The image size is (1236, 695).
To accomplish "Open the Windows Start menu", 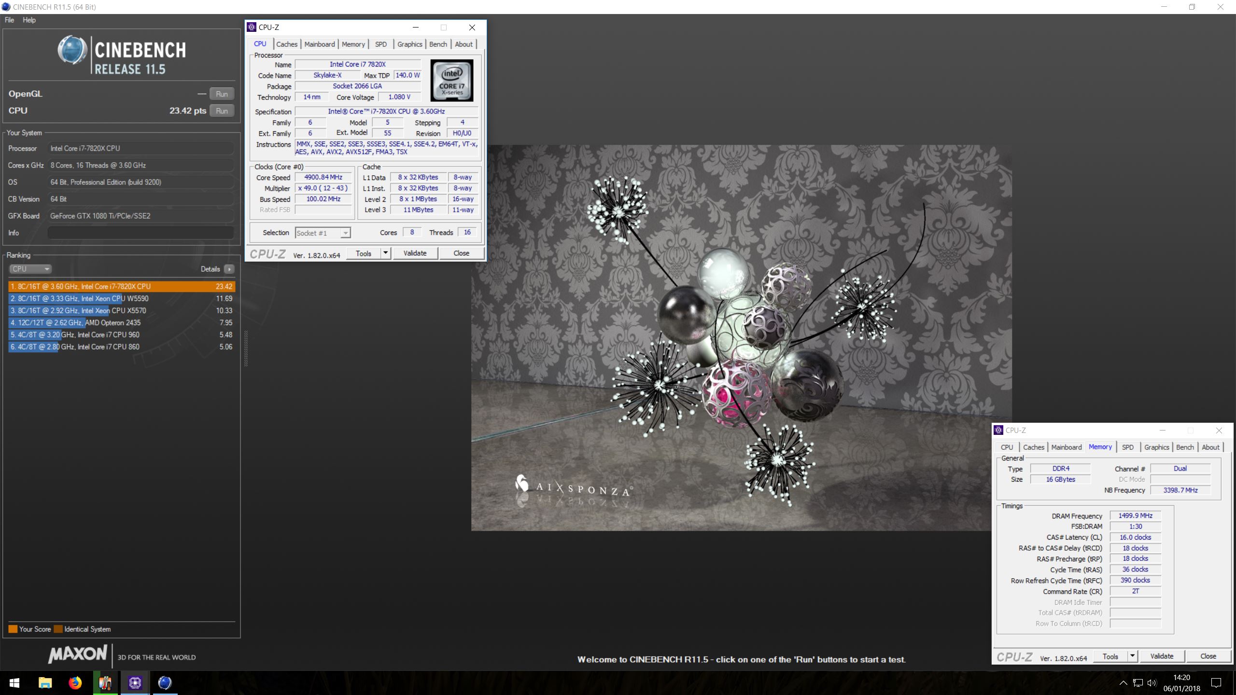I will pos(14,683).
